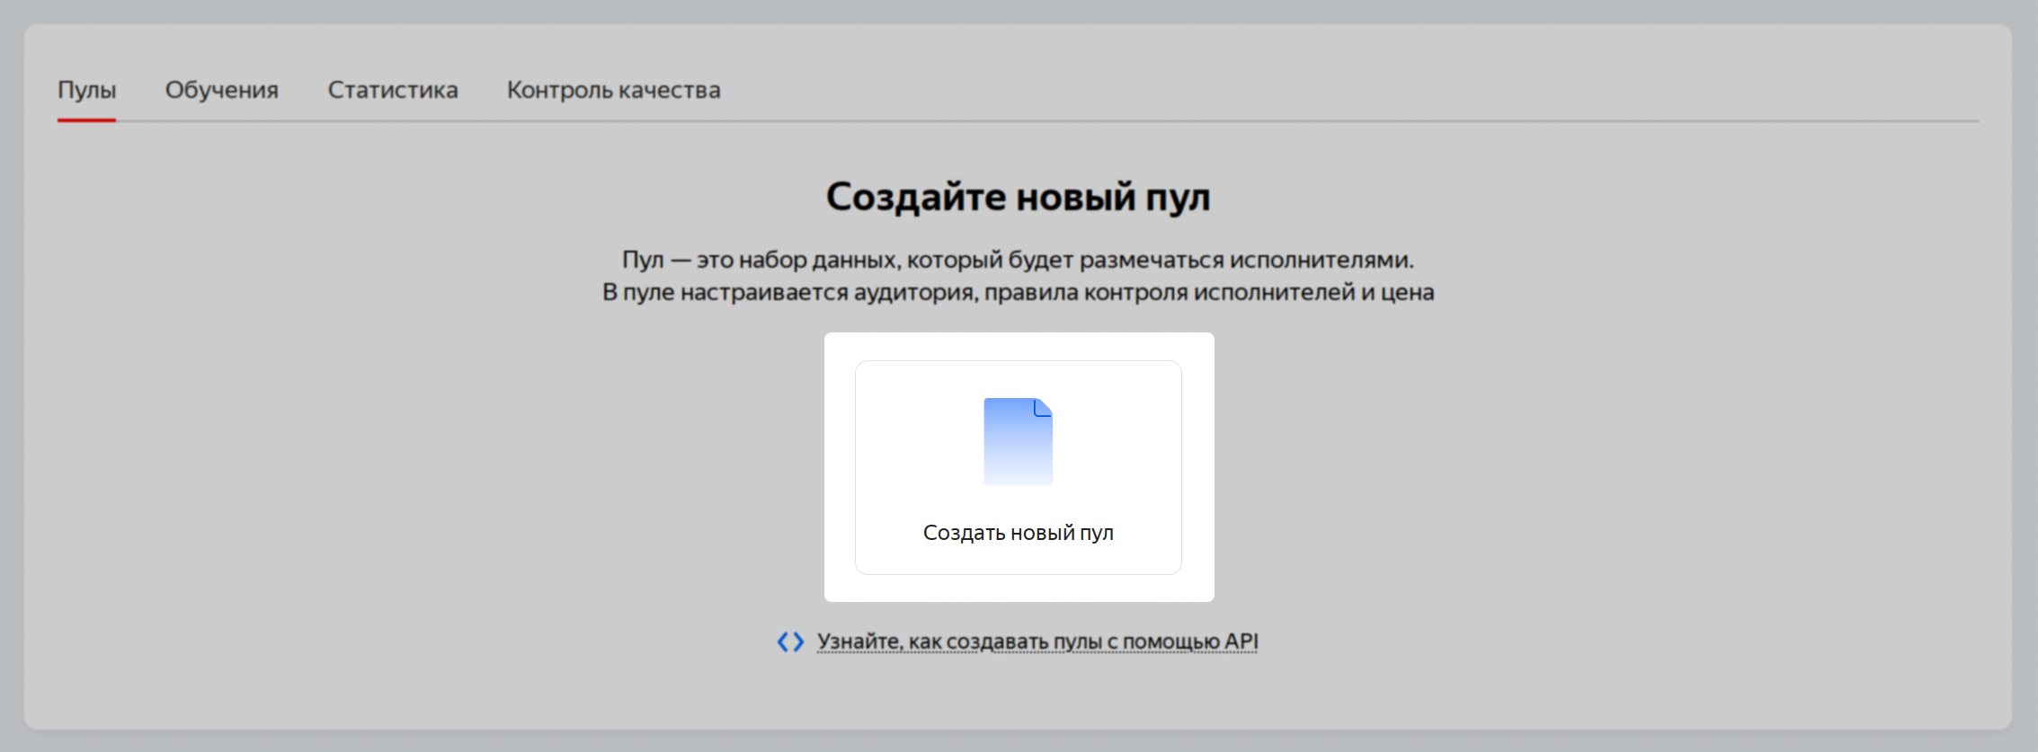Click the Создайте новый пул heading

[1018, 197]
